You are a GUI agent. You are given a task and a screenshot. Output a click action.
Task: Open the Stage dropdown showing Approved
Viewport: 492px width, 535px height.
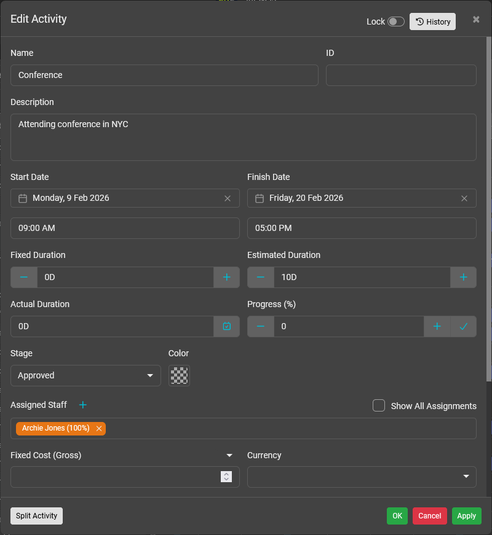tap(85, 375)
